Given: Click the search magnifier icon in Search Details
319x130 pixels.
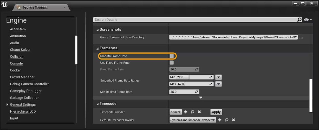Looking at the screenshot, I should [x=299, y=19].
